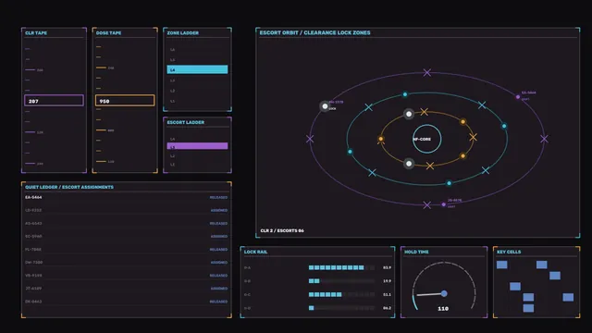Viewport: 592px width, 333px height.
Task: Select the orange dot at lower-right of inner orbit
Action: [x=462, y=155]
